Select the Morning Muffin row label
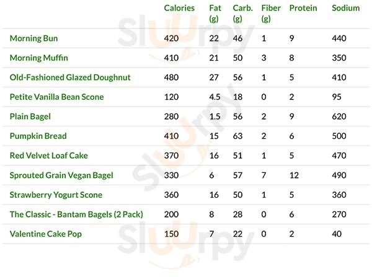The width and height of the screenshot is (372, 277). coord(39,58)
